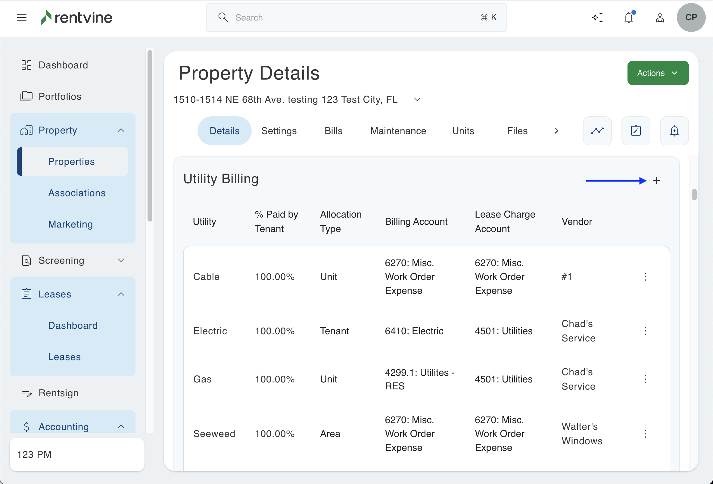Image resolution: width=713 pixels, height=484 pixels.
Task: Open the CP user avatar menu
Action: [691, 17]
